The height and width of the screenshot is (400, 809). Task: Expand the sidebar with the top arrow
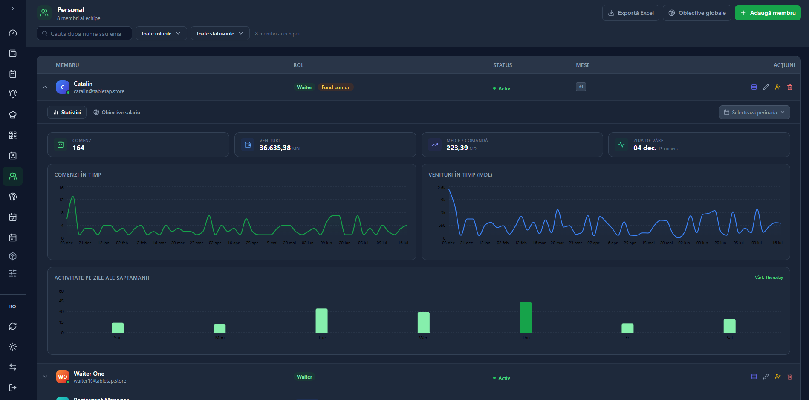point(13,9)
